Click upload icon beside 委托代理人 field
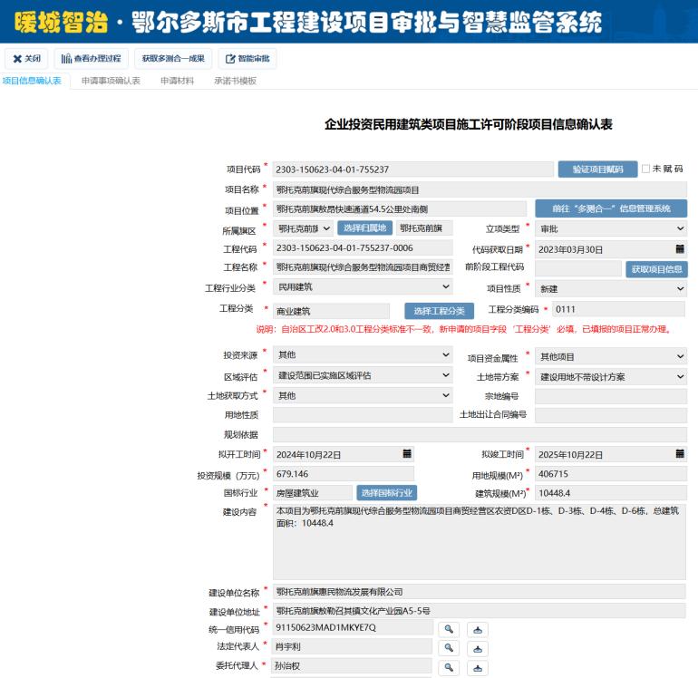698x678 pixels. coord(478,667)
